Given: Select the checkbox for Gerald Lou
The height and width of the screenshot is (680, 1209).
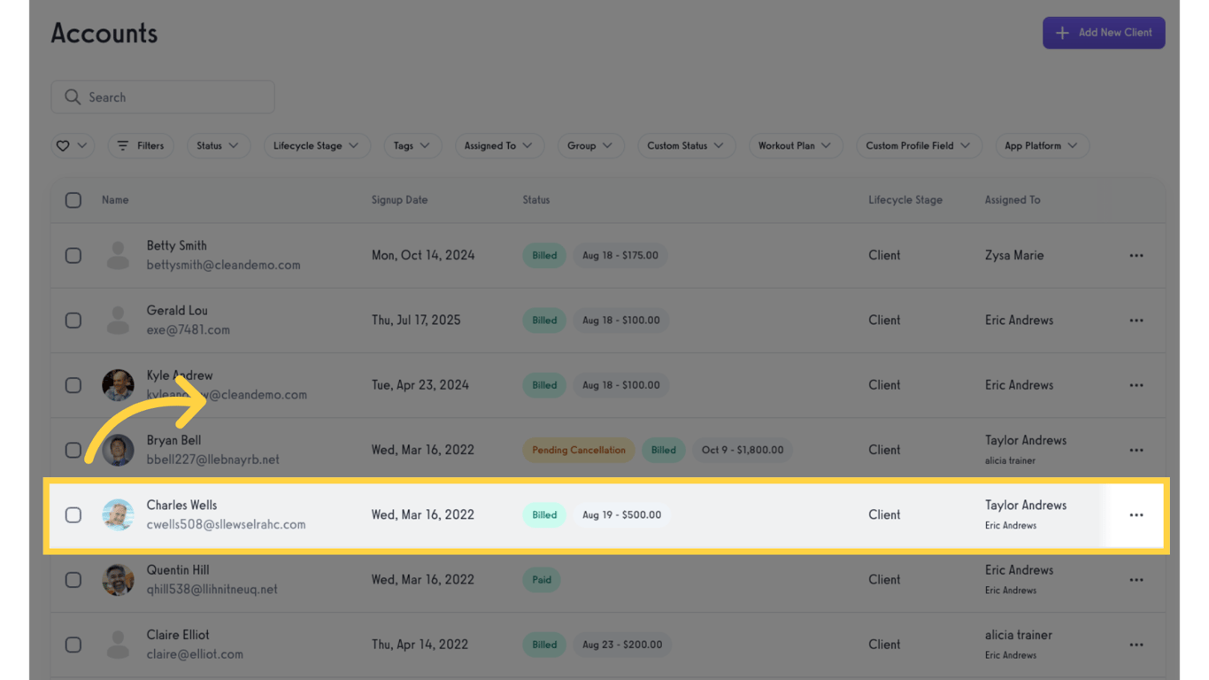Looking at the screenshot, I should pyautogui.click(x=73, y=320).
